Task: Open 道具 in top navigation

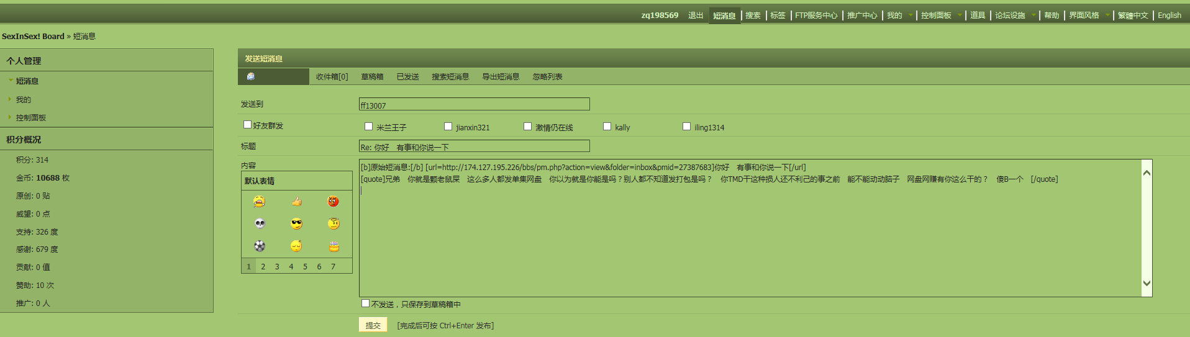Action: tap(978, 16)
